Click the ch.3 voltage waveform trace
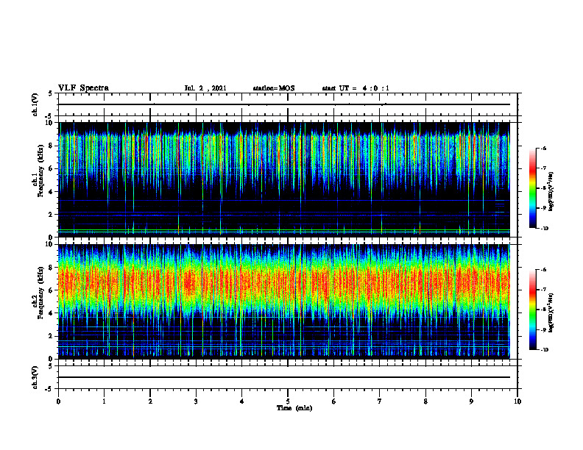Screen dimensions: 583x450 point(283,377)
